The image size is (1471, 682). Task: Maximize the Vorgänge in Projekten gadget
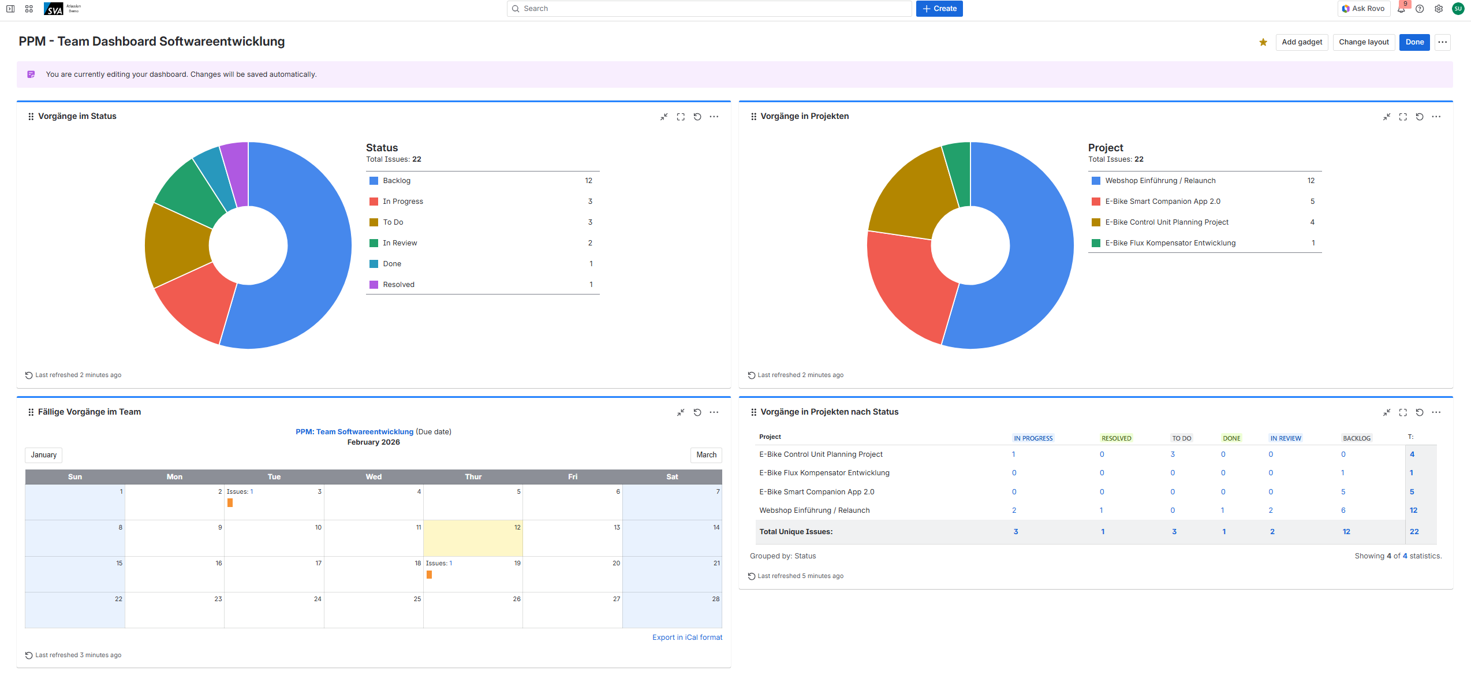(x=1403, y=117)
